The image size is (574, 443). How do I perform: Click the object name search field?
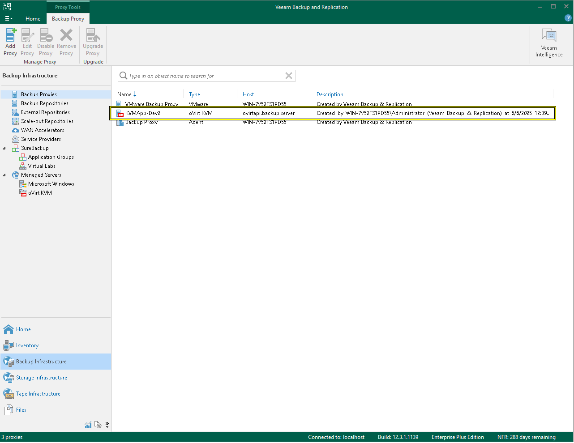(x=204, y=76)
